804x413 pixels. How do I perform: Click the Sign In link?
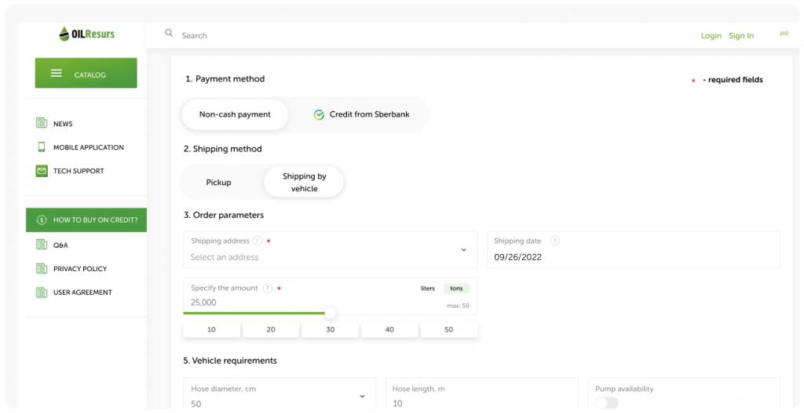tap(740, 35)
